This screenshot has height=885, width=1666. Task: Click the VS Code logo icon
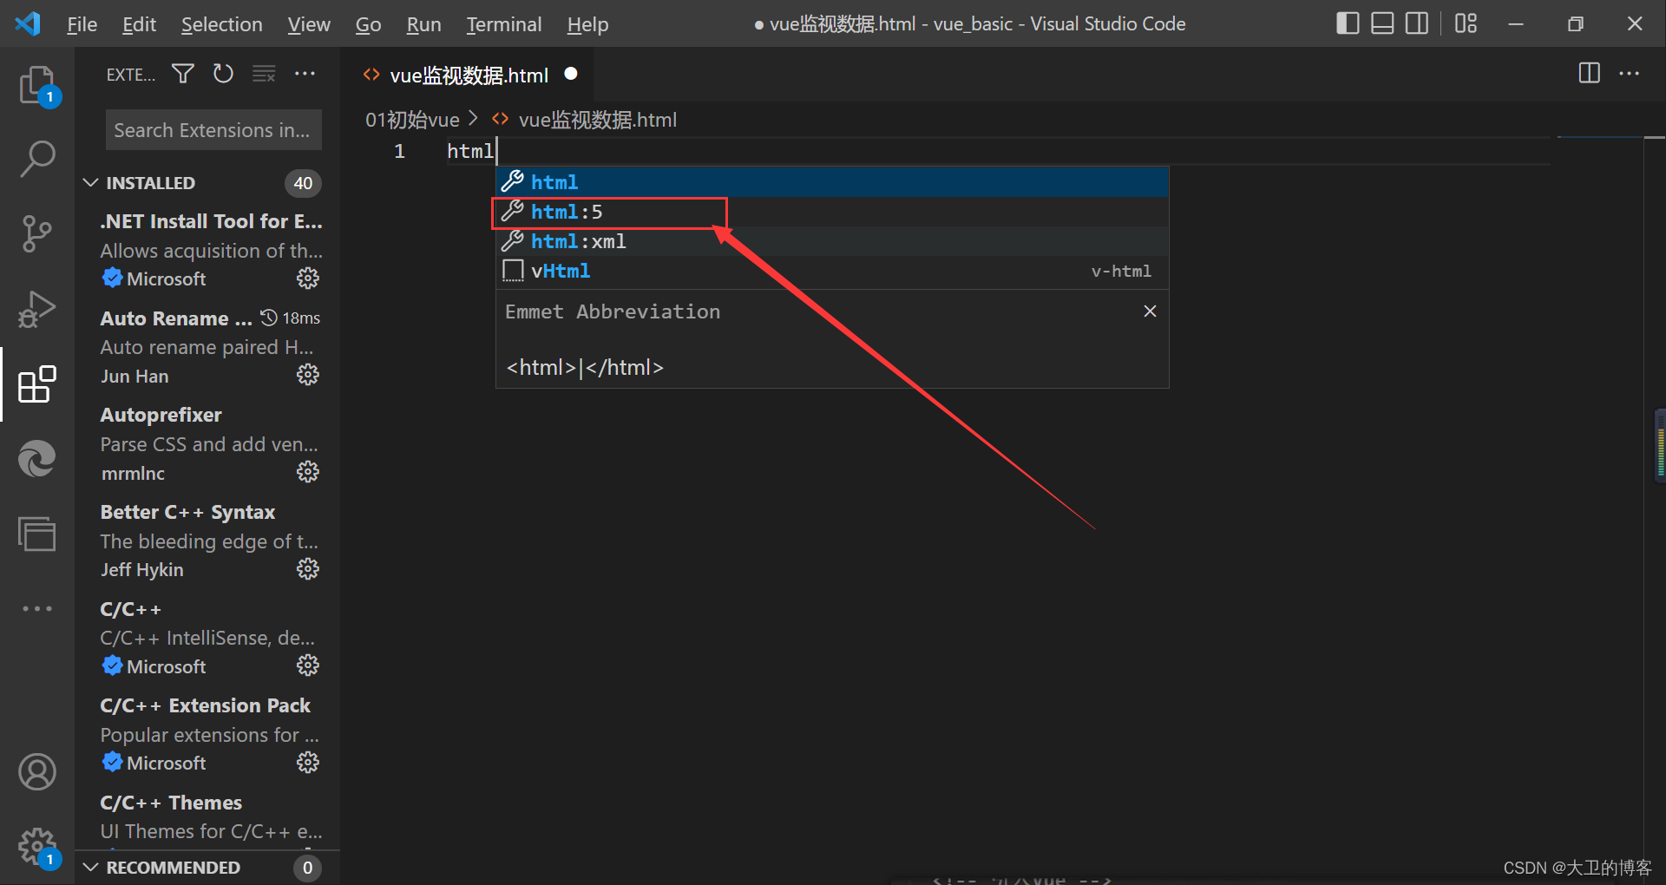pos(28,23)
